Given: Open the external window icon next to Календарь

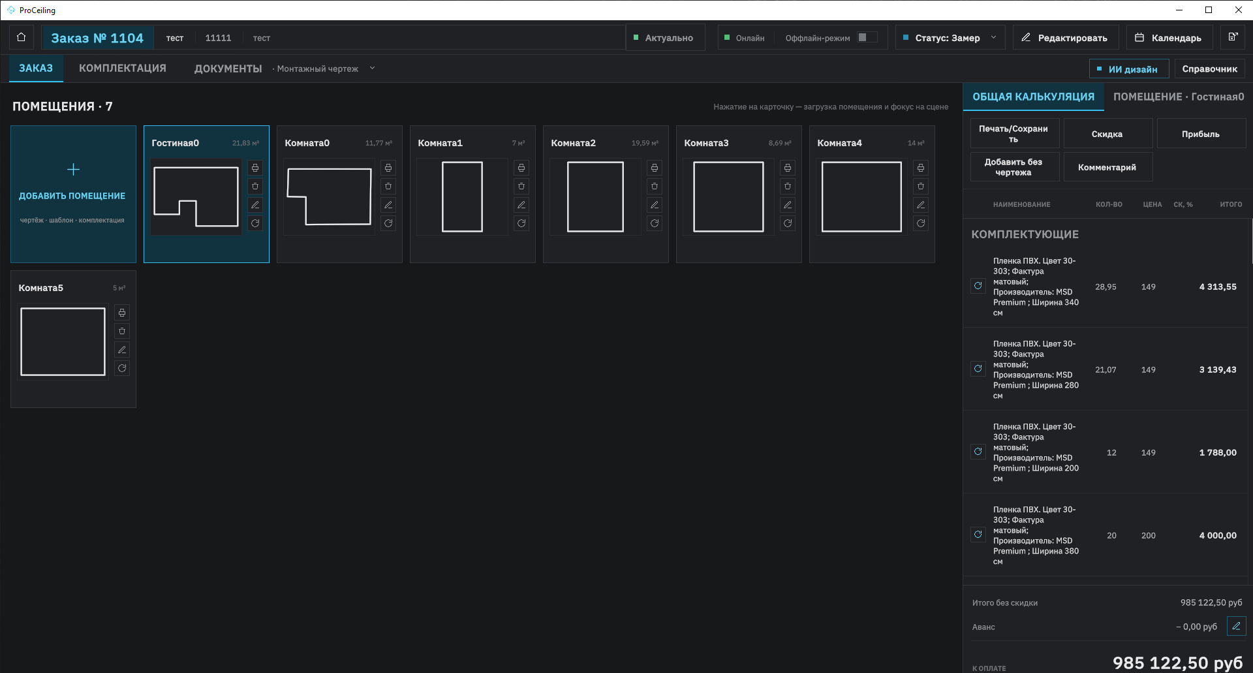Looking at the screenshot, I should click(1232, 37).
